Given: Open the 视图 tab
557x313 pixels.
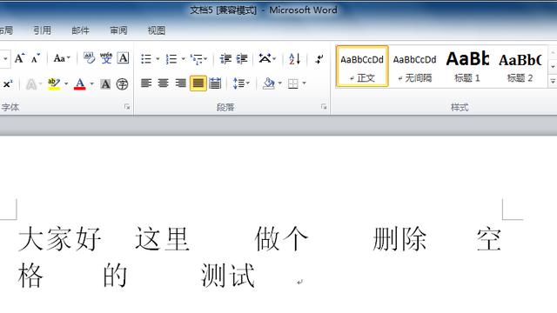Looking at the screenshot, I should [157, 30].
